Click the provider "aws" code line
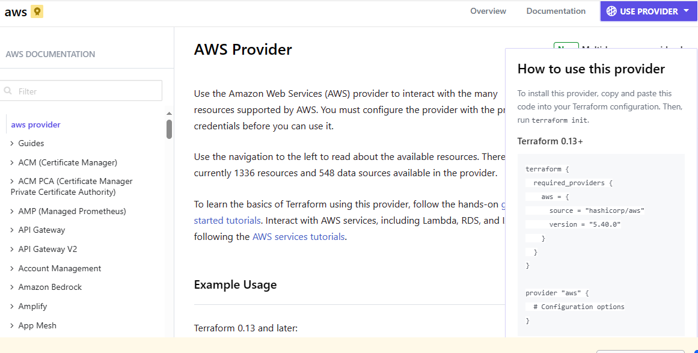This screenshot has width=698, height=353. click(557, 293)
